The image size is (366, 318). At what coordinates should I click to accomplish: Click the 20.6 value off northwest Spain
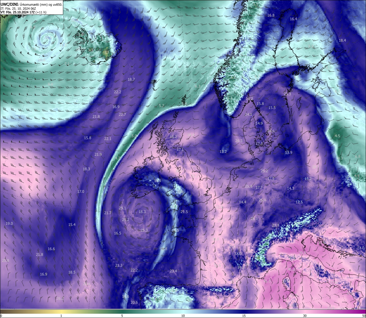point(134,303)
